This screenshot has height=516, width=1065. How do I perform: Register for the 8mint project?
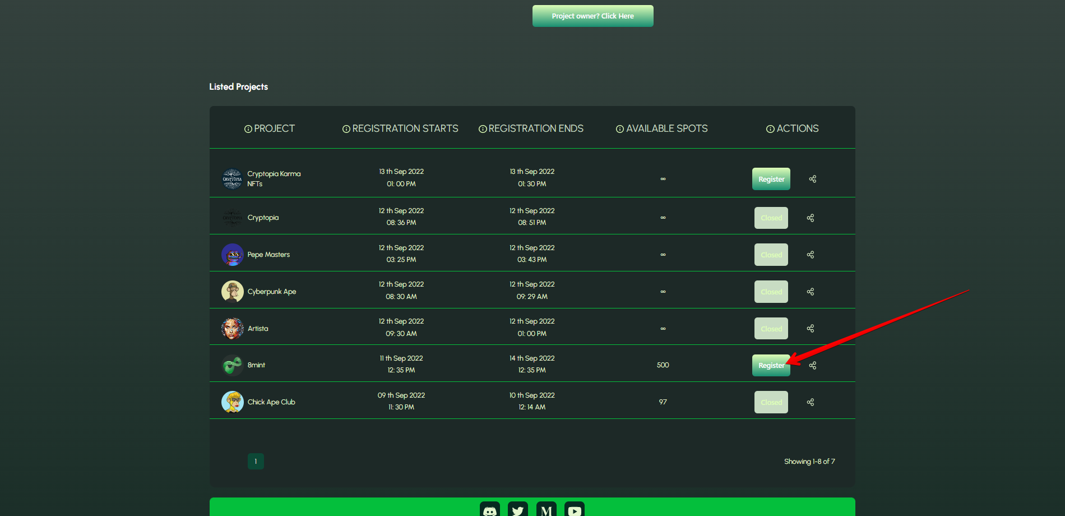point(771,366)
